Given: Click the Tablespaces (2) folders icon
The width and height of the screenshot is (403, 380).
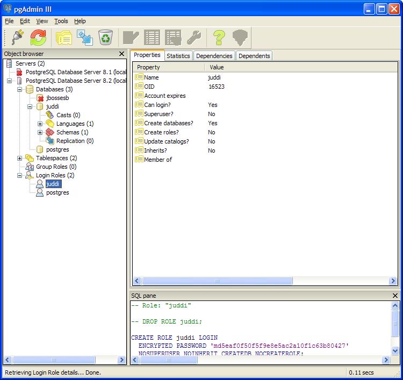Looking at the screenshot, I should point(30,158).
